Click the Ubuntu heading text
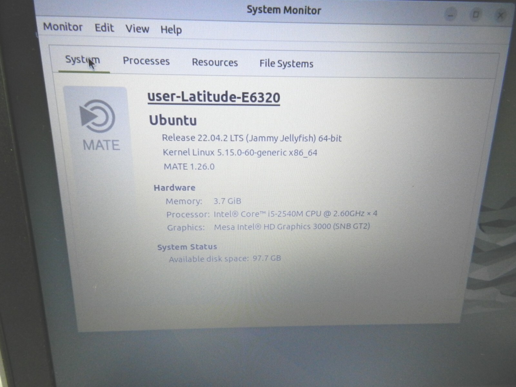 pos(173,121)
